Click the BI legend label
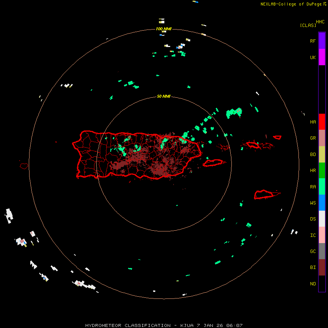The image size is (328, 328). 313,268
